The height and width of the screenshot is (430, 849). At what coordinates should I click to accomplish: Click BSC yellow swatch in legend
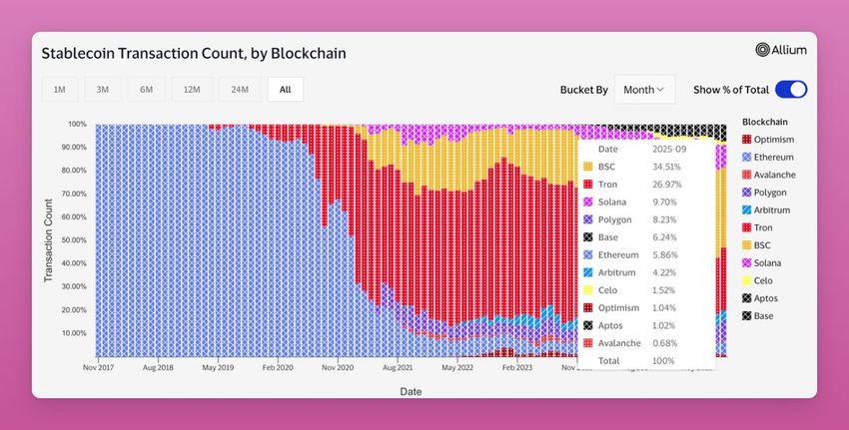click(x=747, y=245)
